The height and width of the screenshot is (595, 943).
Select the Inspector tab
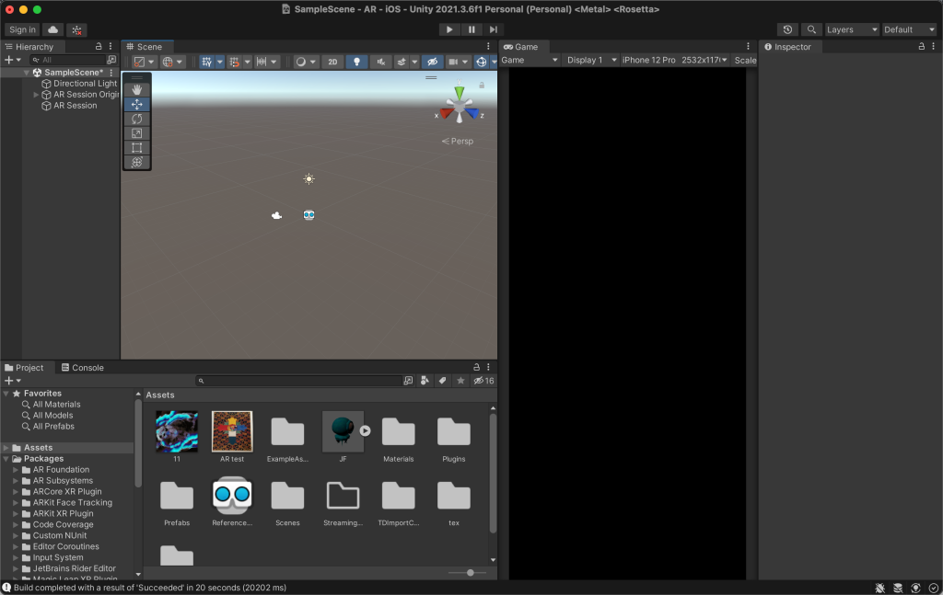(x=787, y=46)
